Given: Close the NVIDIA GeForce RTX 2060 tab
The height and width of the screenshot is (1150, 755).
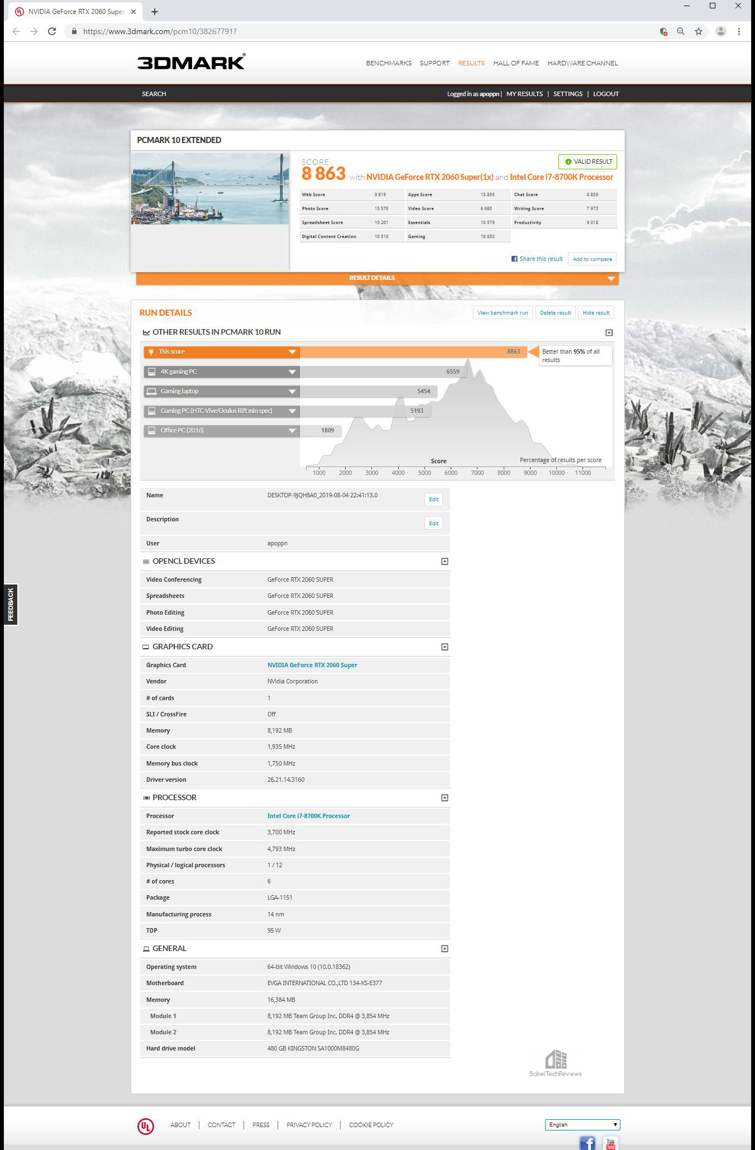Looking at the screenshot, I should click(x=133, y=11).
